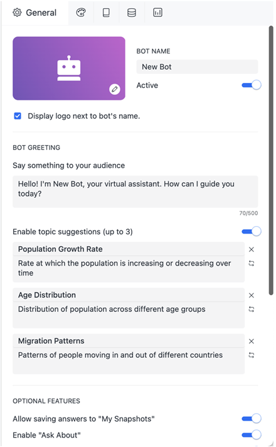The width and height of the screenshot is (276, 447).
Task: Uncheck Display logo next to bot's name
Action: tap(18, 116)
